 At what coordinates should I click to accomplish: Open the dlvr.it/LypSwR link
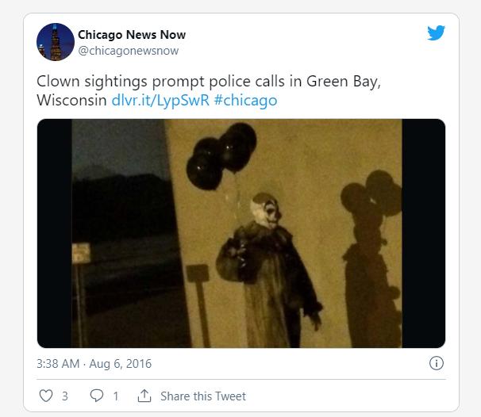[x=160, y=100]
